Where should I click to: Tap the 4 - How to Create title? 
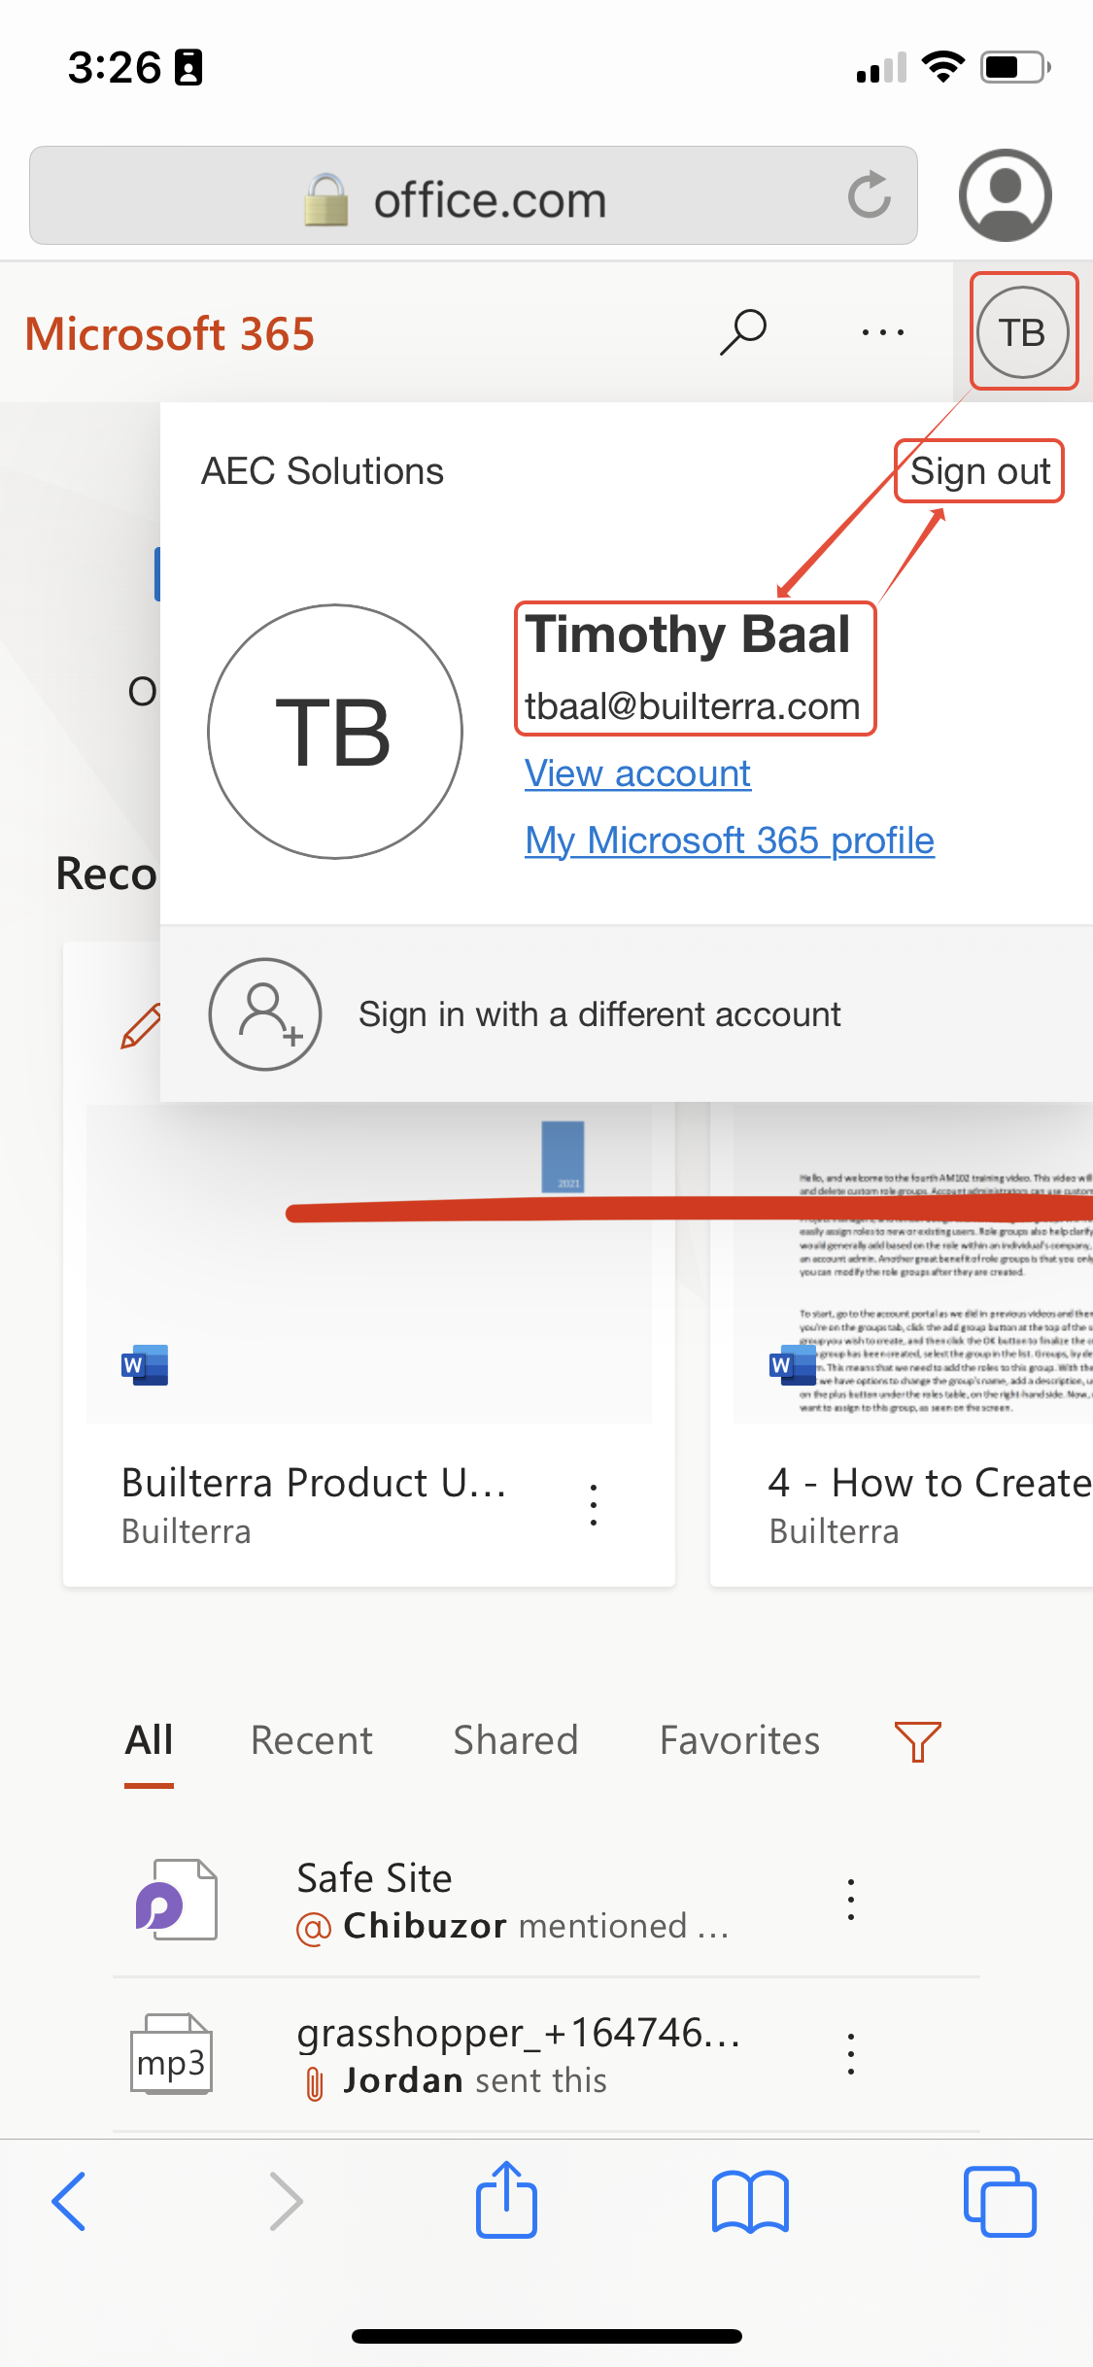click(x=930, y=1484)
